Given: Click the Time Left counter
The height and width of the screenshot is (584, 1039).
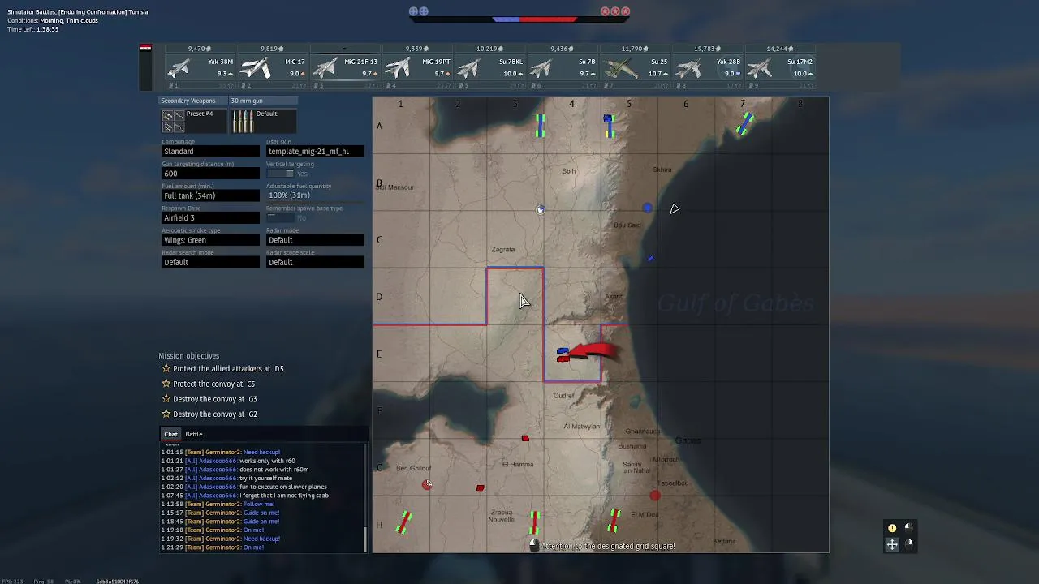Looking at the screenshot, I should pos(33,29).
